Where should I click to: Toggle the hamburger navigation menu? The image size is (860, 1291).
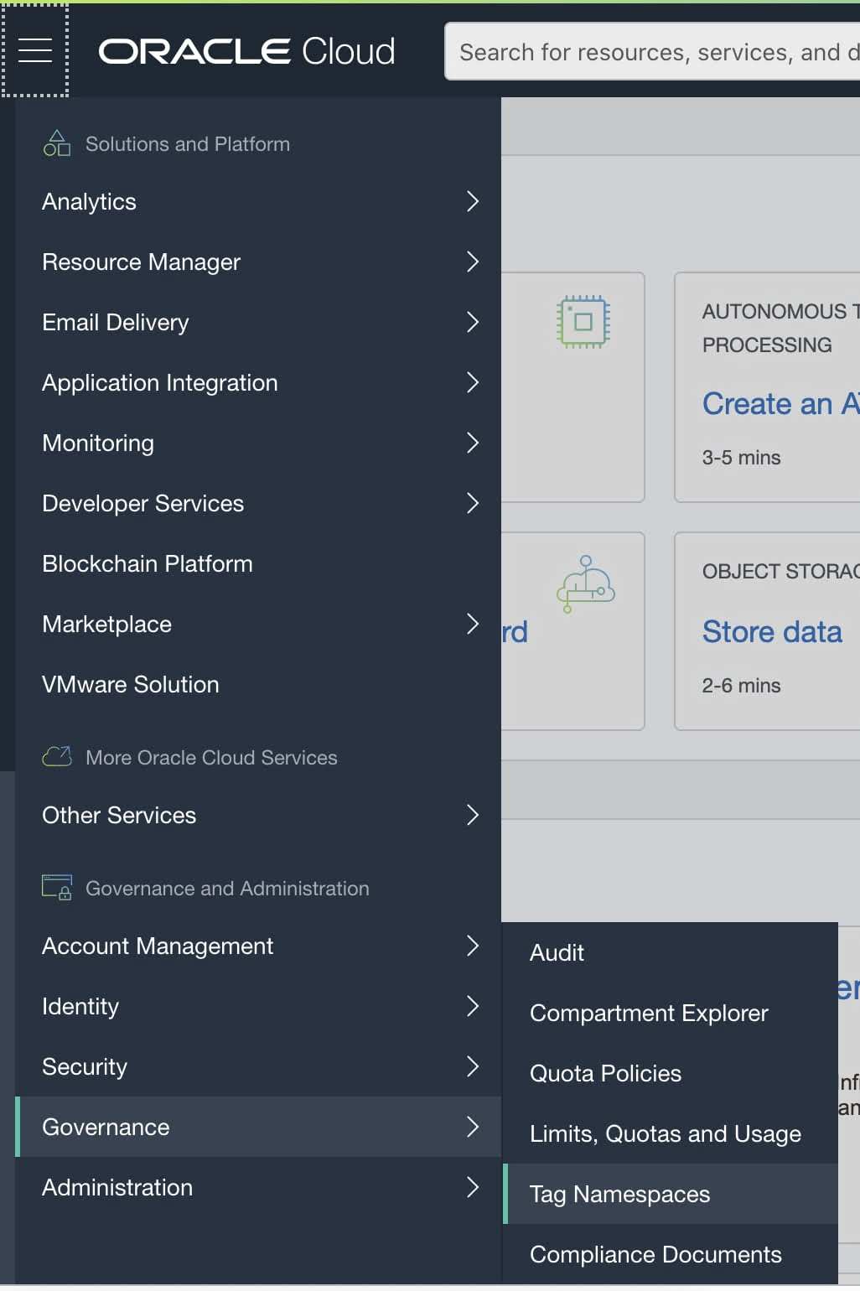pyautogui.click(x=35, y=50)
